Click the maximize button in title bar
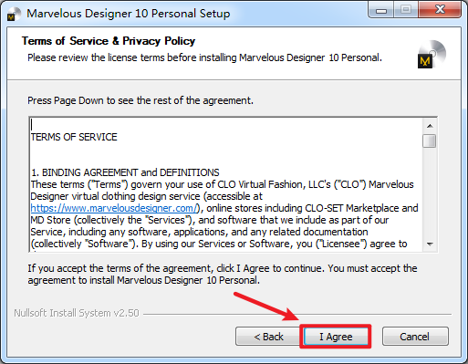468x364 pixels. [x=406, y=10]
